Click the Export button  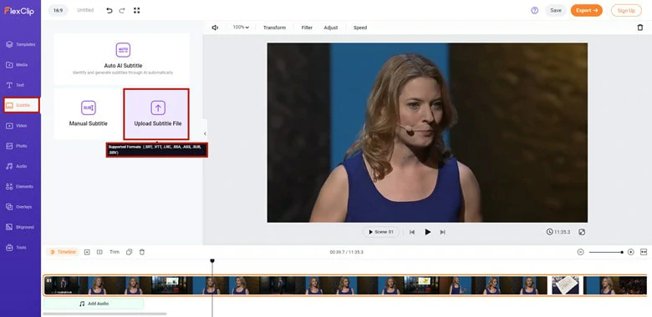(586, 10)
